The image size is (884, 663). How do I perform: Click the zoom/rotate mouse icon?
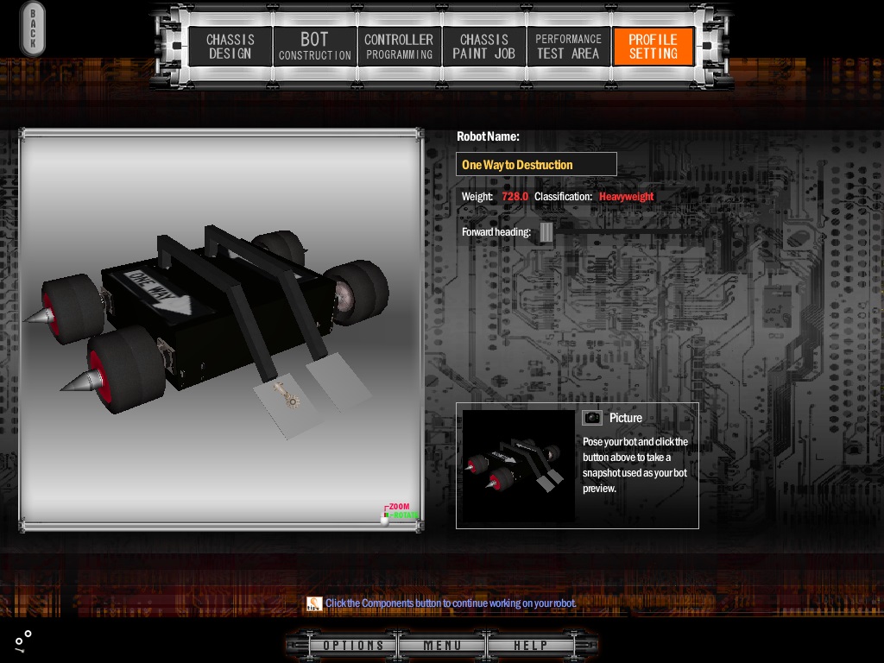click(x=386, y=517)
